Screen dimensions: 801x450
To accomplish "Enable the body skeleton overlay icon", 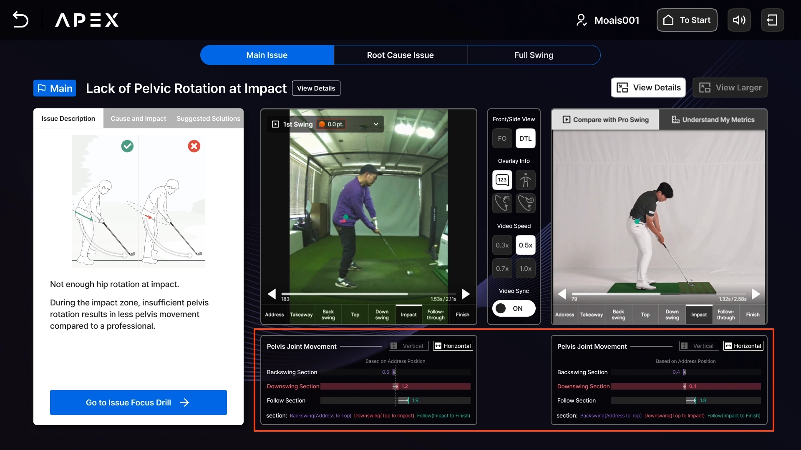I will pyautogui.click(x=525, y=180).
